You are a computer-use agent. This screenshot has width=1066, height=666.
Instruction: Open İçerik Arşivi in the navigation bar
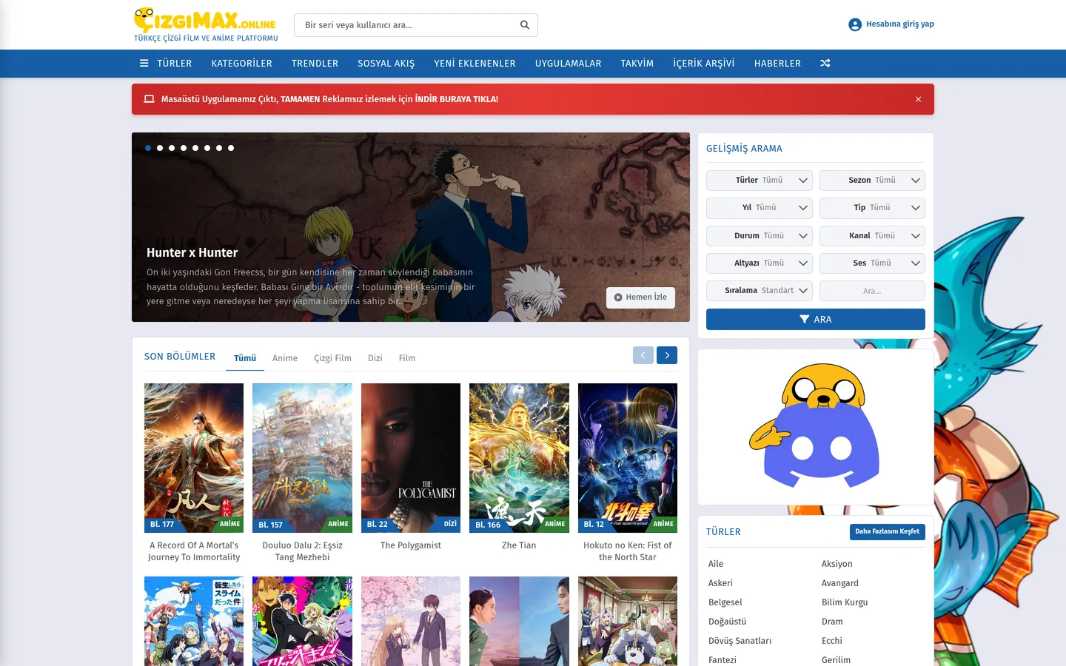(704, 64)
